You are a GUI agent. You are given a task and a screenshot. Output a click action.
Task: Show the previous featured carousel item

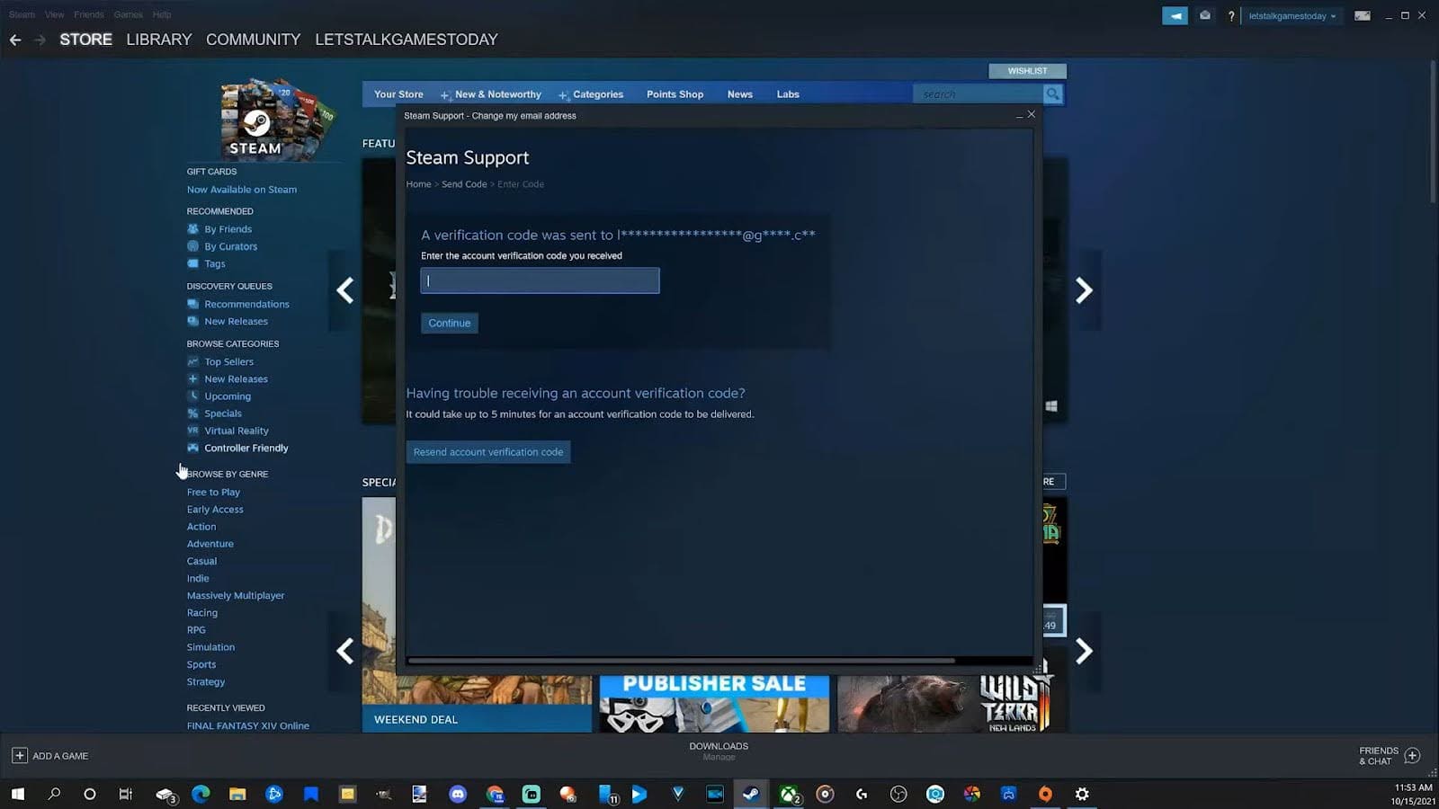344,290
